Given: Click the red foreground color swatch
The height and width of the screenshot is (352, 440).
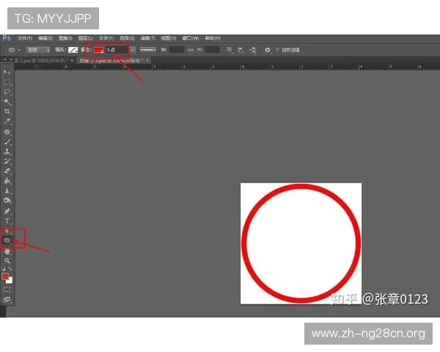Looking at the screenshot, I should click(x=6, y=276).
